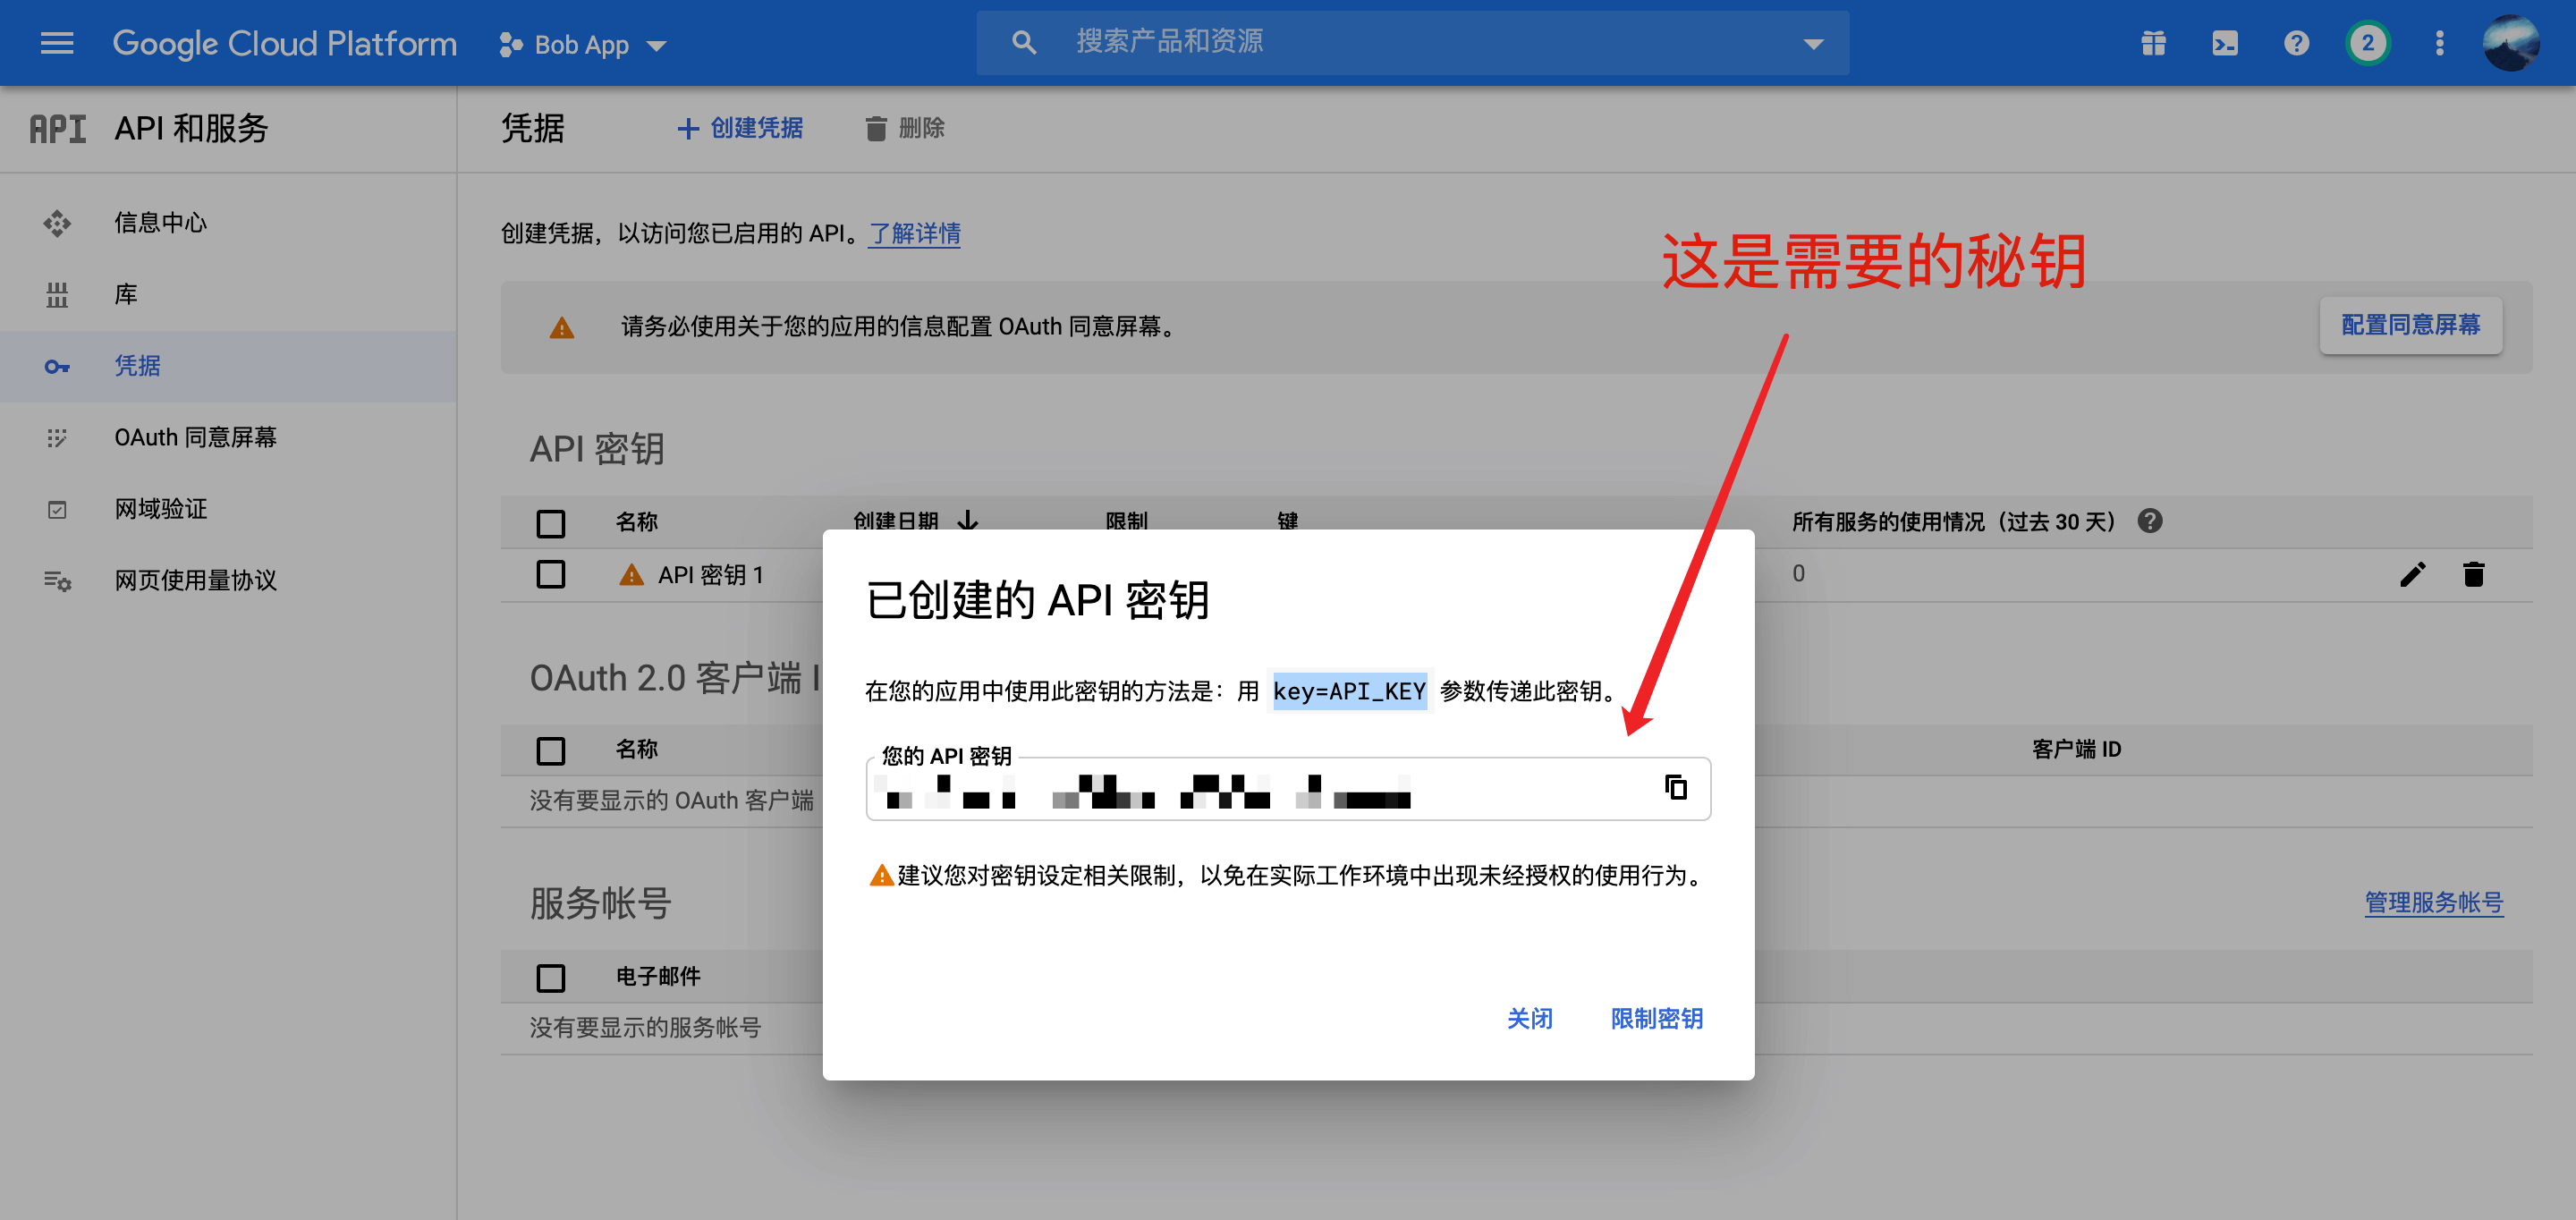
Task: Click the 网域验证 checkbox icon
Action: (57, 510)
